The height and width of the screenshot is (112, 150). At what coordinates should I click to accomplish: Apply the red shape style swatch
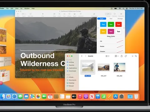(x=118, y=25)
